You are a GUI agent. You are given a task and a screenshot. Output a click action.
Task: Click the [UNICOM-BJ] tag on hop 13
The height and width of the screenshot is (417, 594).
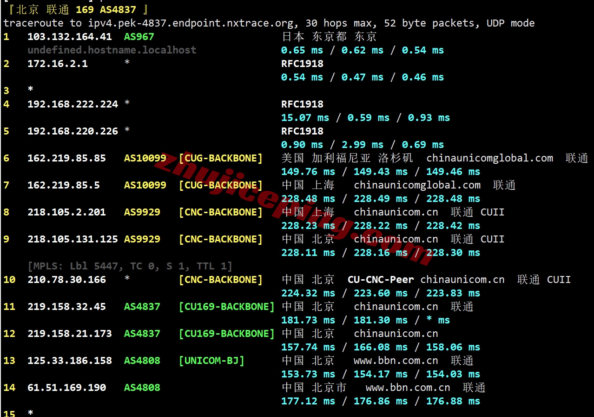(211, 360)
